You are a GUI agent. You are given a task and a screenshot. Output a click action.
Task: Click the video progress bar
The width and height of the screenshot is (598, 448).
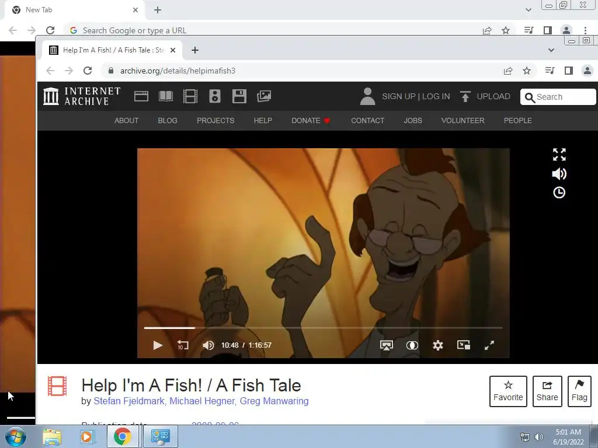[323, 328]
